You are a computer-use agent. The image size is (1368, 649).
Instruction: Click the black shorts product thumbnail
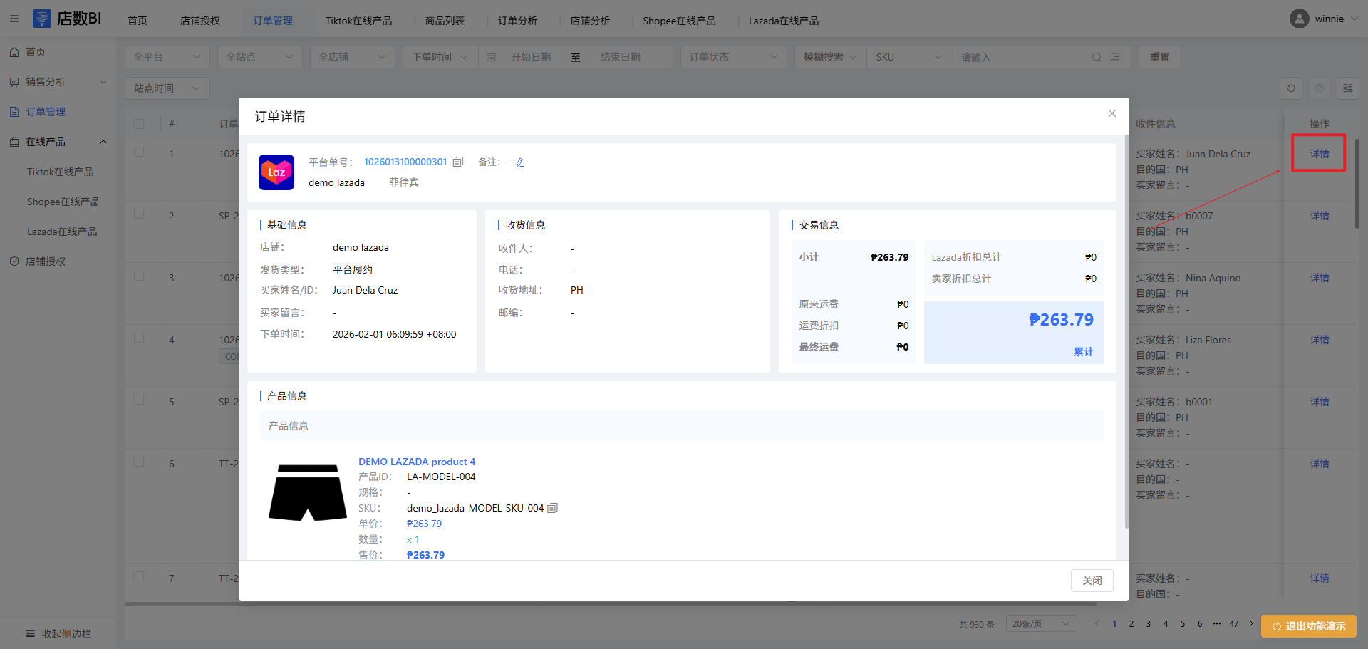point(307,492)
